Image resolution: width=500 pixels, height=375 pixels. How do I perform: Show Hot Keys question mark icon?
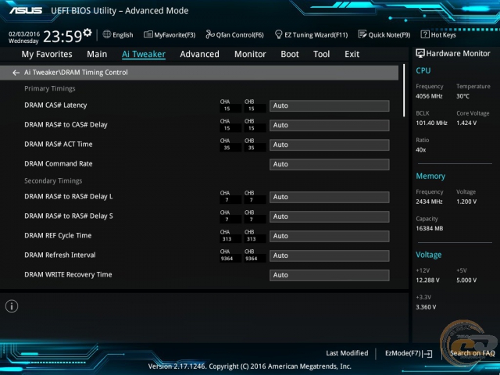(x=425, y=34)
